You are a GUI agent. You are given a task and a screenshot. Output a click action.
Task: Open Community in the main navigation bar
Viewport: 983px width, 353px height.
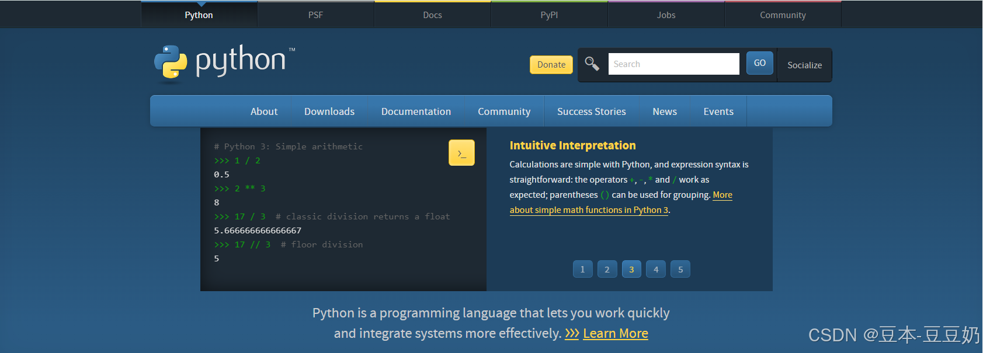pyautogui.click(x=504, y=111)
